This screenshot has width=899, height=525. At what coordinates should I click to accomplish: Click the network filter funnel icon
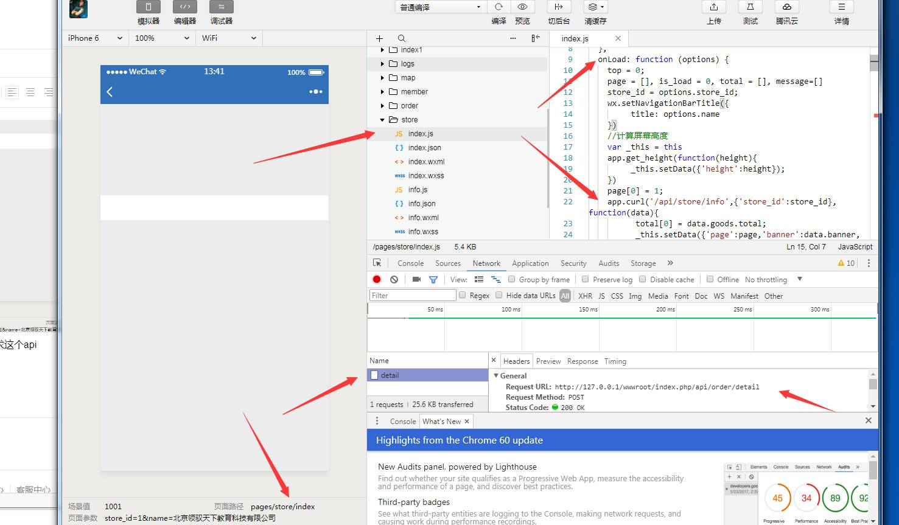click(433, 279)
